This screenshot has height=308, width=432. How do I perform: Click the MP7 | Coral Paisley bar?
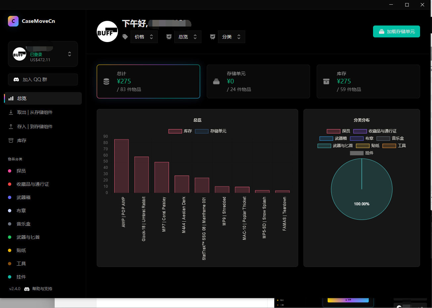click(x=162, y=178)
